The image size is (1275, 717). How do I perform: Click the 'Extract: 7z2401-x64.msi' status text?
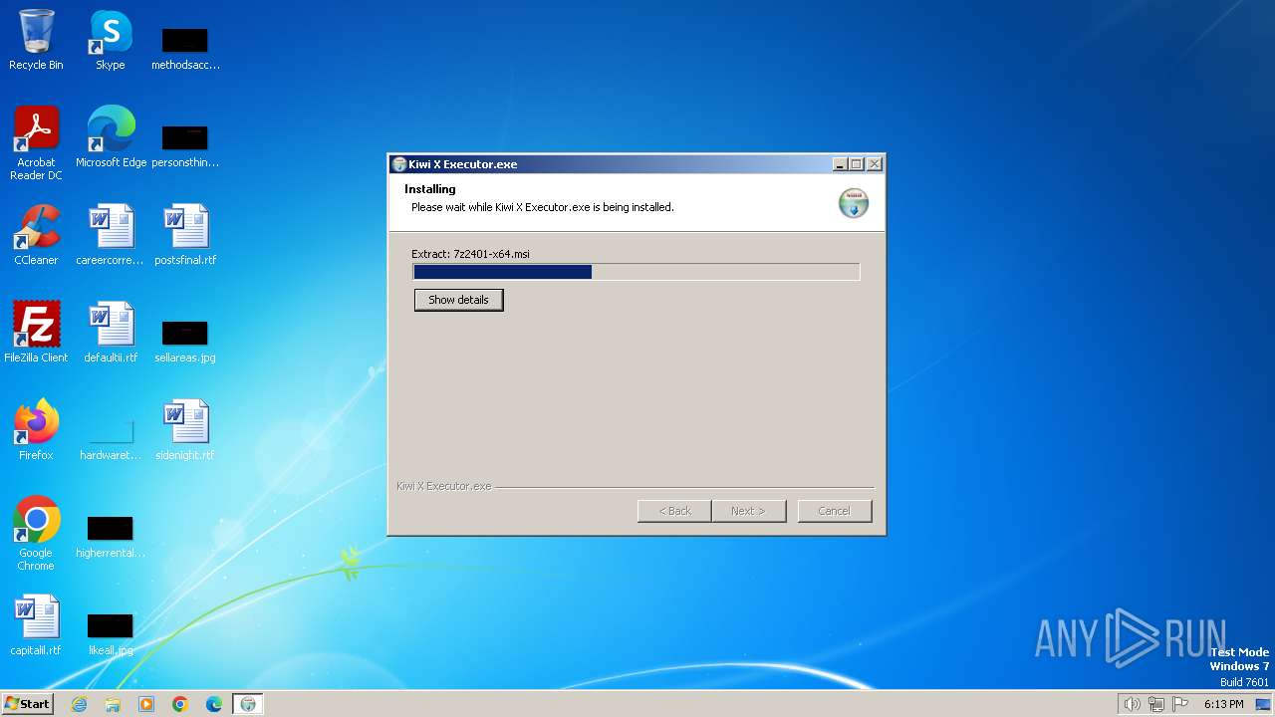470,254
